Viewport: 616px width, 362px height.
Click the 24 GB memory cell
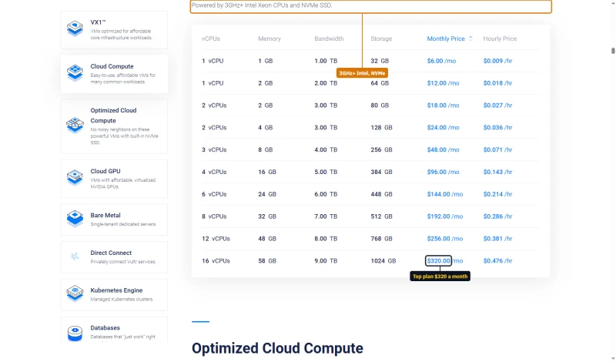pyautogui.click(x=267, y=194)
